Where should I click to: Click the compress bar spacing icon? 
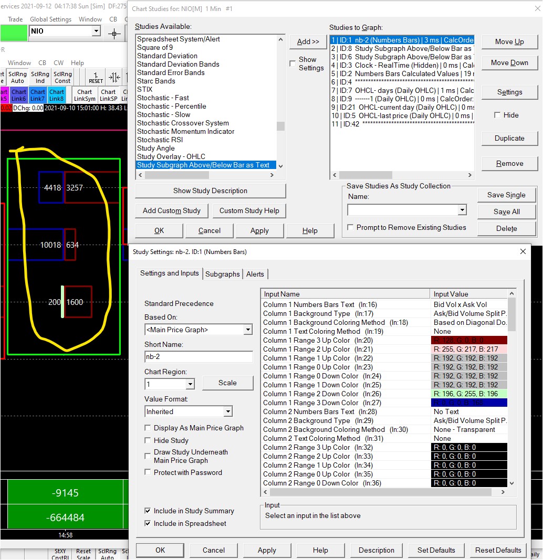tap(114, 78)
